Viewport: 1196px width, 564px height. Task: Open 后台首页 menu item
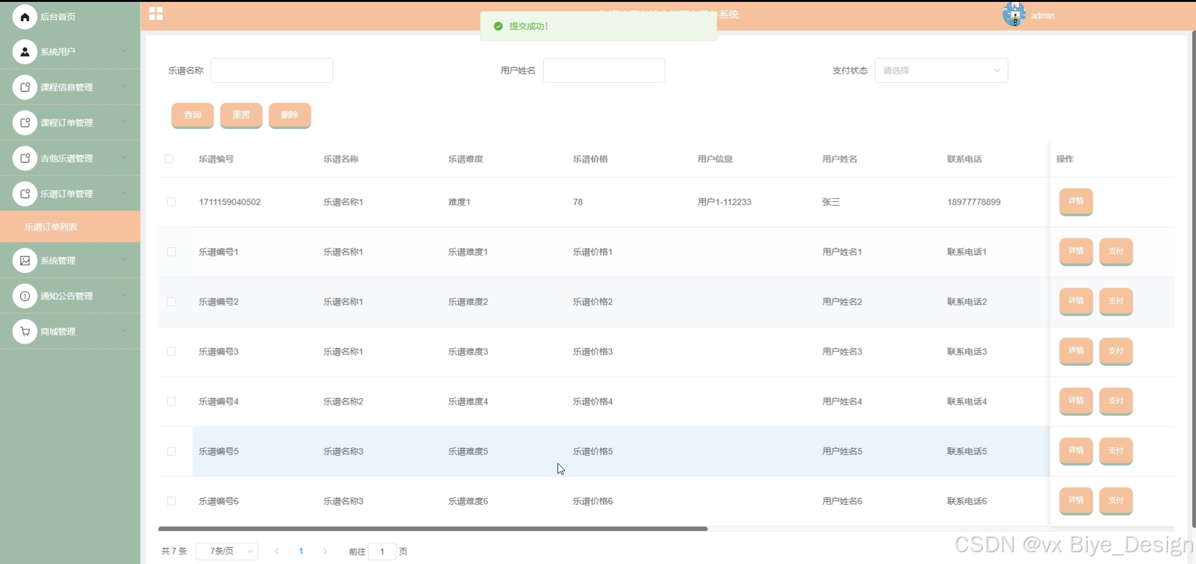70,17
